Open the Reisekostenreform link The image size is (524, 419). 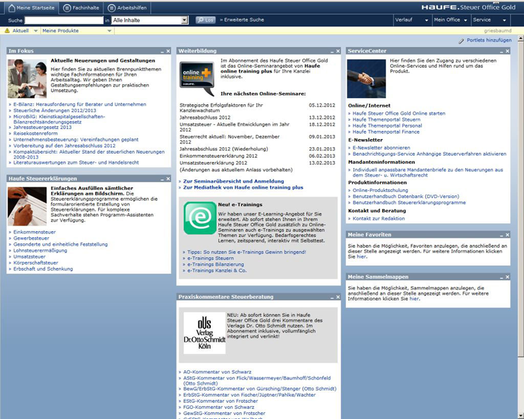pyautogui.click(x=35, y=134)
